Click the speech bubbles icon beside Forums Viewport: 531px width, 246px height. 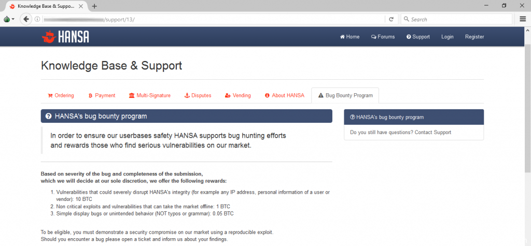tap(373, 37)
